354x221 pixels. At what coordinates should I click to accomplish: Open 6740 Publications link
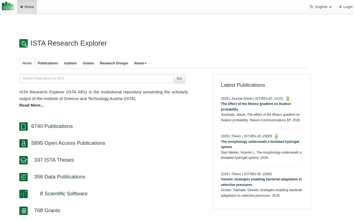point(52,126)
